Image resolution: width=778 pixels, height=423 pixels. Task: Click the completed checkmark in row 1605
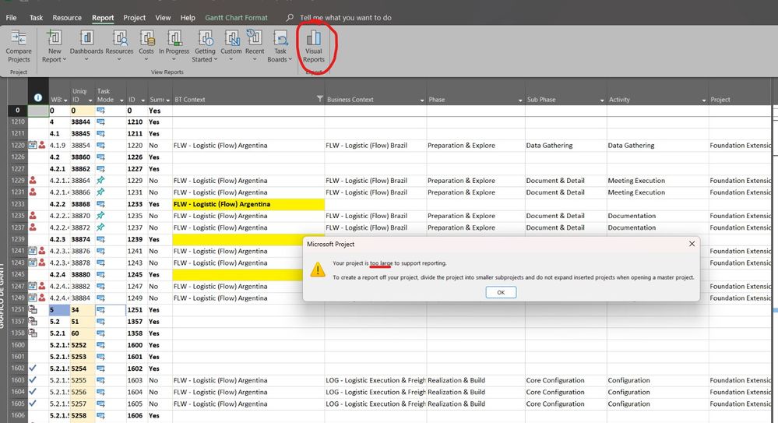point(33,404)
